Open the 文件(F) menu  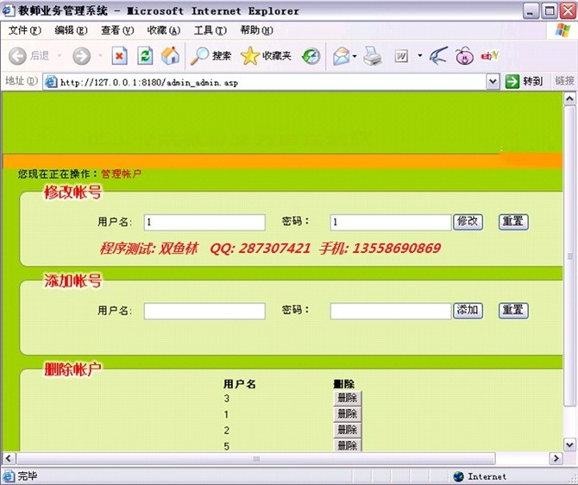[x=24, y=30]
